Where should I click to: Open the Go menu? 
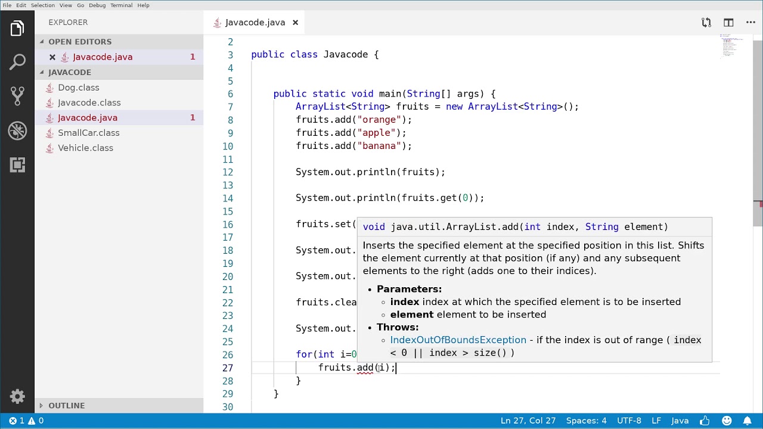click(80, 5)
